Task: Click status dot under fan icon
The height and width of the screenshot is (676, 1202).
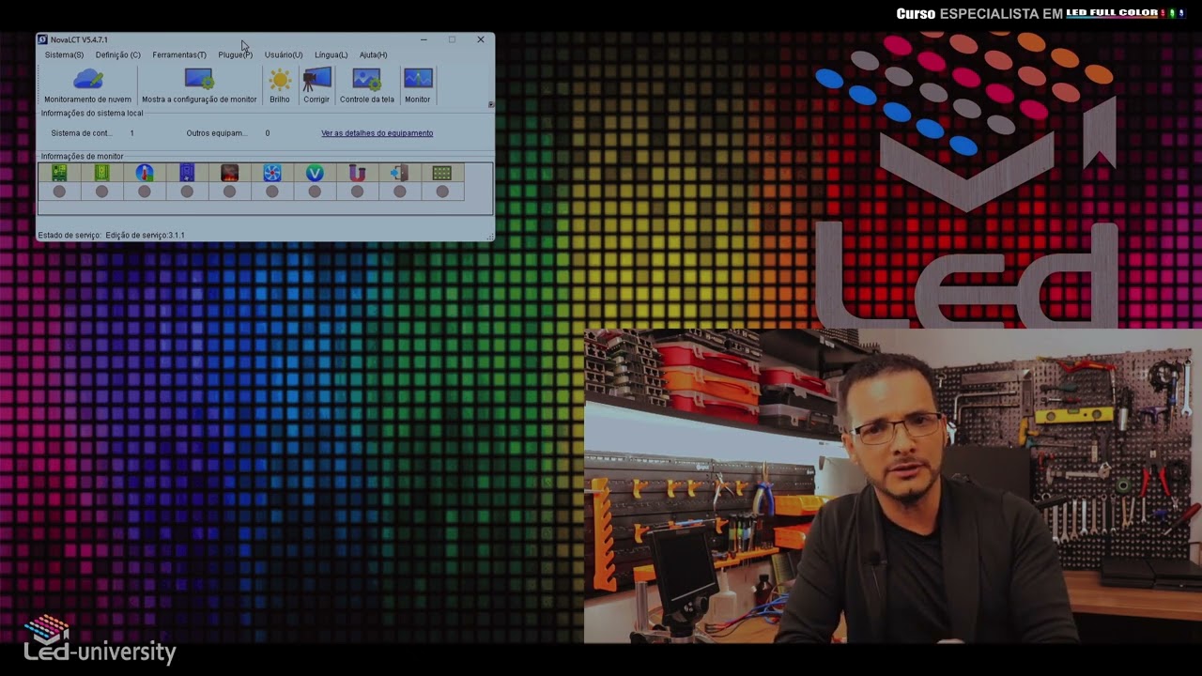Action: point(271,192)
